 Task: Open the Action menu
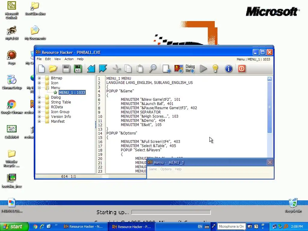69,59
